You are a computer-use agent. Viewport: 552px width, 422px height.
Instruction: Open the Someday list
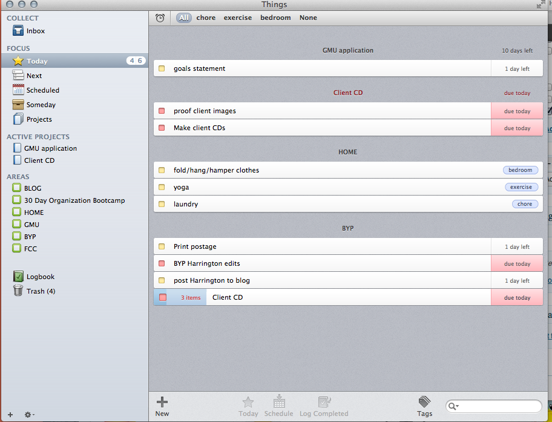pyautogui.click(x=41, y=105)
